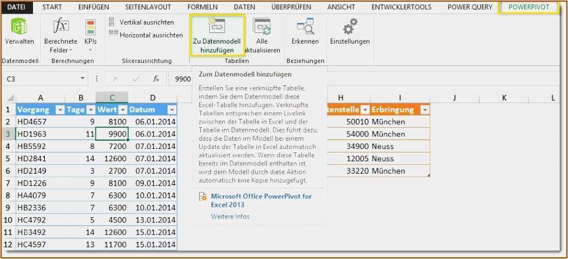Click the Name Box showing C3
Viewport: 568px width, 259px height.
click(x=41, y=78)
